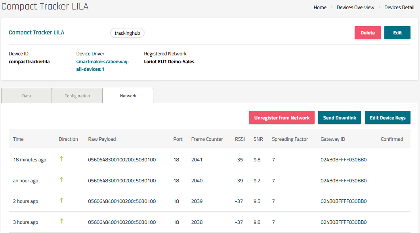Screen dimensions: 420x233
Task: Click the Frame Counter column header
Action: tap(207, 139)
